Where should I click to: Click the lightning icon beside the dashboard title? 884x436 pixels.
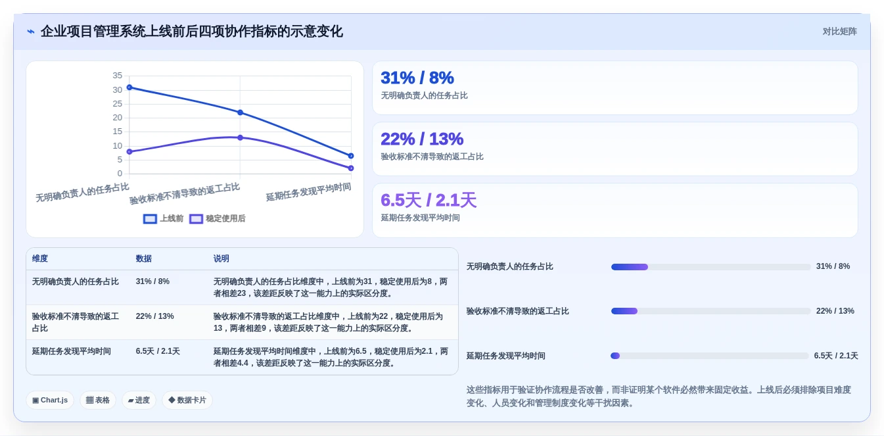(x=31, y=32)
